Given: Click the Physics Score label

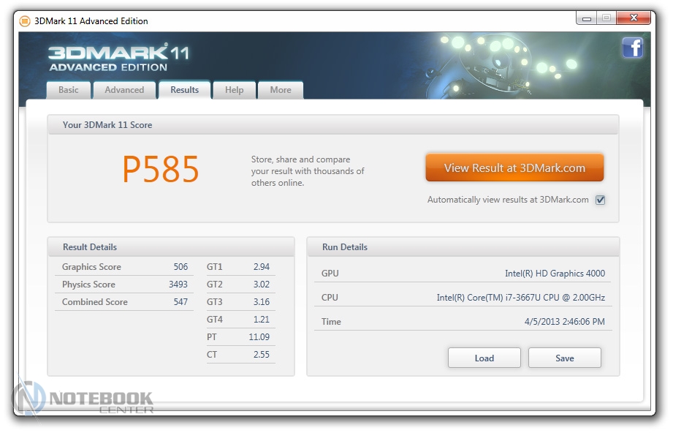Looking at the screenshot, I should (88, 285).
